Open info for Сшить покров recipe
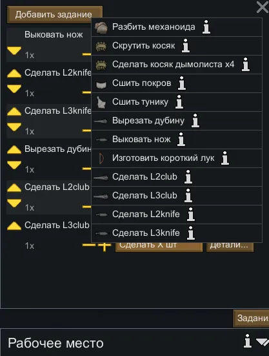The image size is (269, 356). (x=182, y=83)
